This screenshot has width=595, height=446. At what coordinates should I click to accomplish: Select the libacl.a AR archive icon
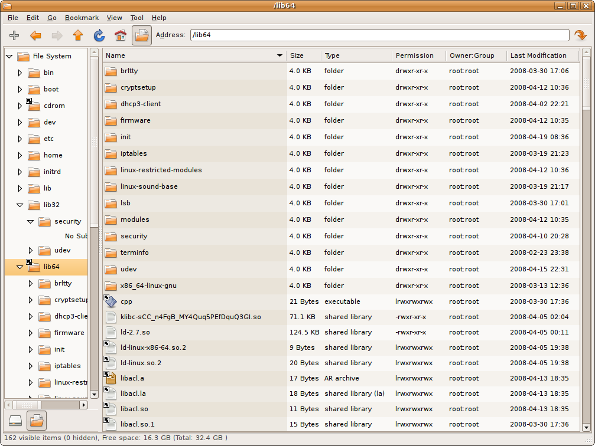pyautogui.click(x=110, y=378)
